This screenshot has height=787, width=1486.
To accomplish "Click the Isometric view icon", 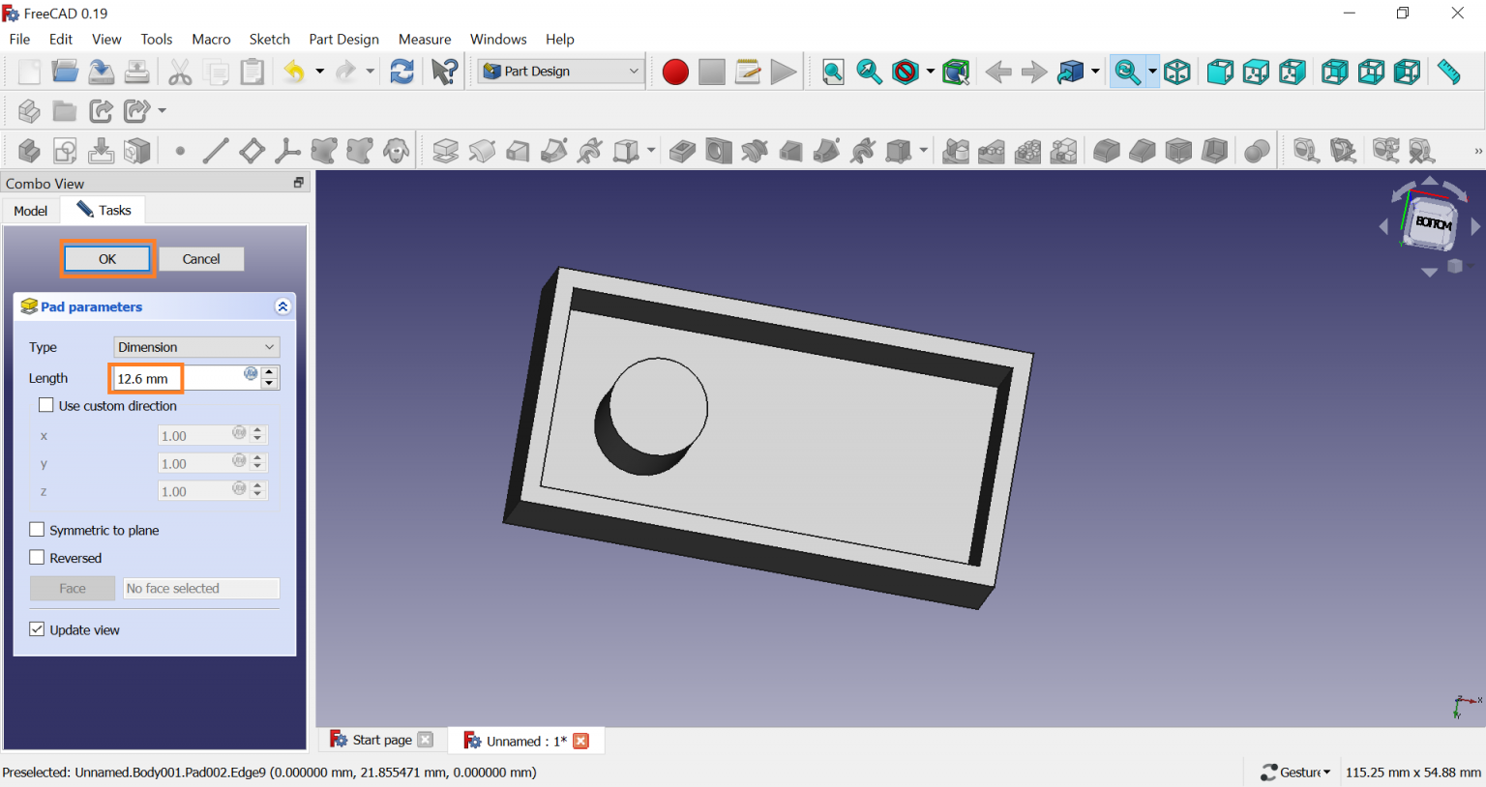I will pos(1177,73).
